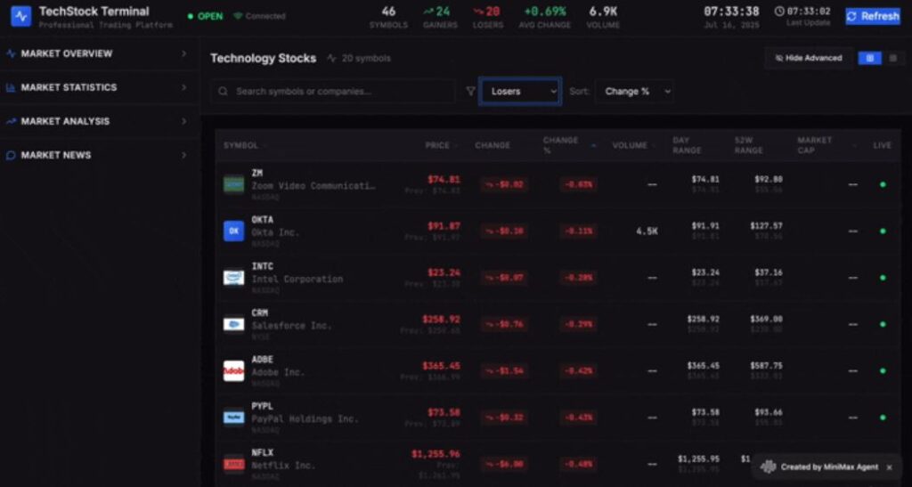Image resolution: width=912 pixels, height=487 pixels.
Task: Expand Market Overview chevron arrow
Action: click(183, 53)
